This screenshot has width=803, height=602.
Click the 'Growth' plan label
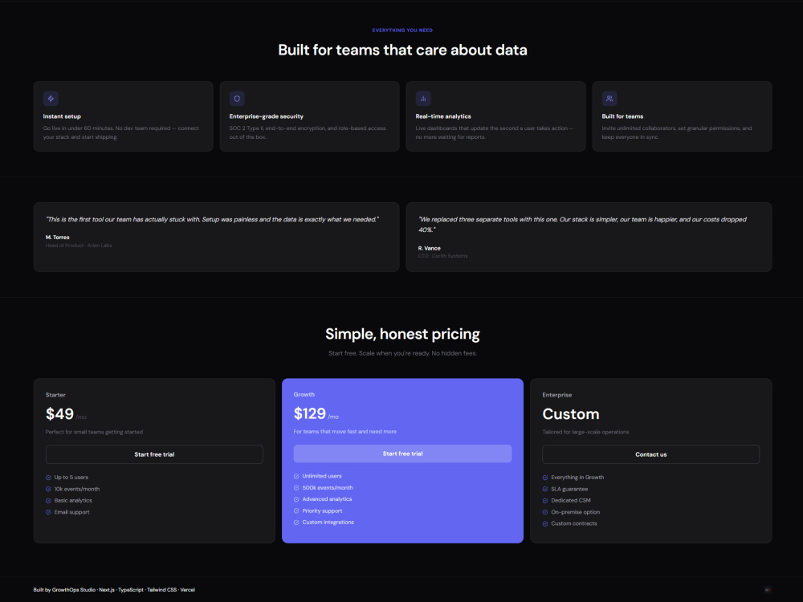click(304, 394)
